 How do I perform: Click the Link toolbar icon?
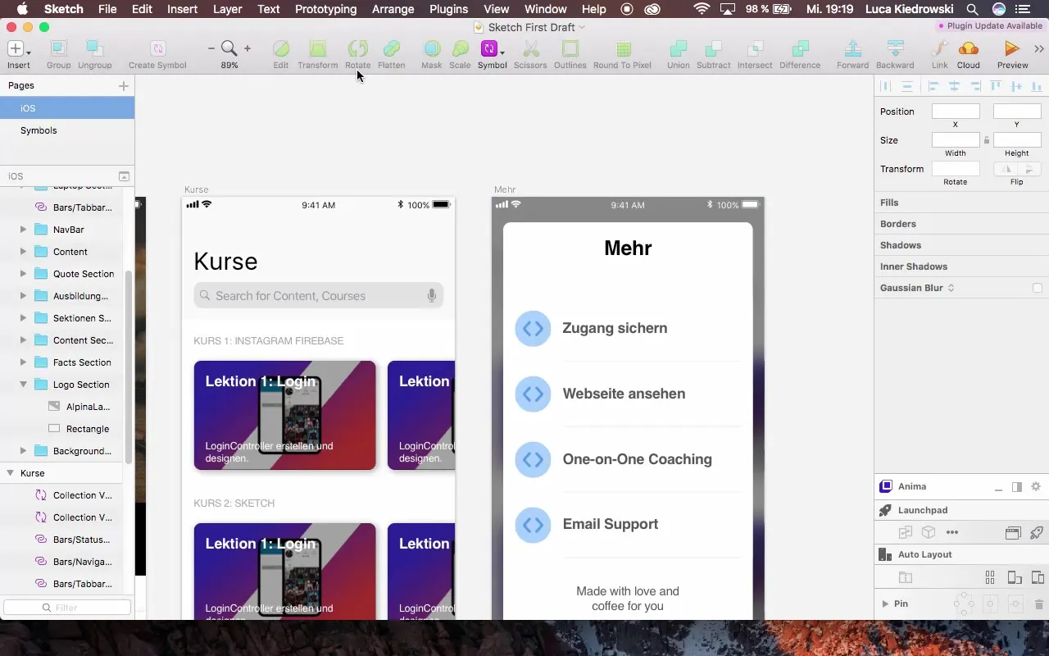pyautogui.click(x=940, y=49)
